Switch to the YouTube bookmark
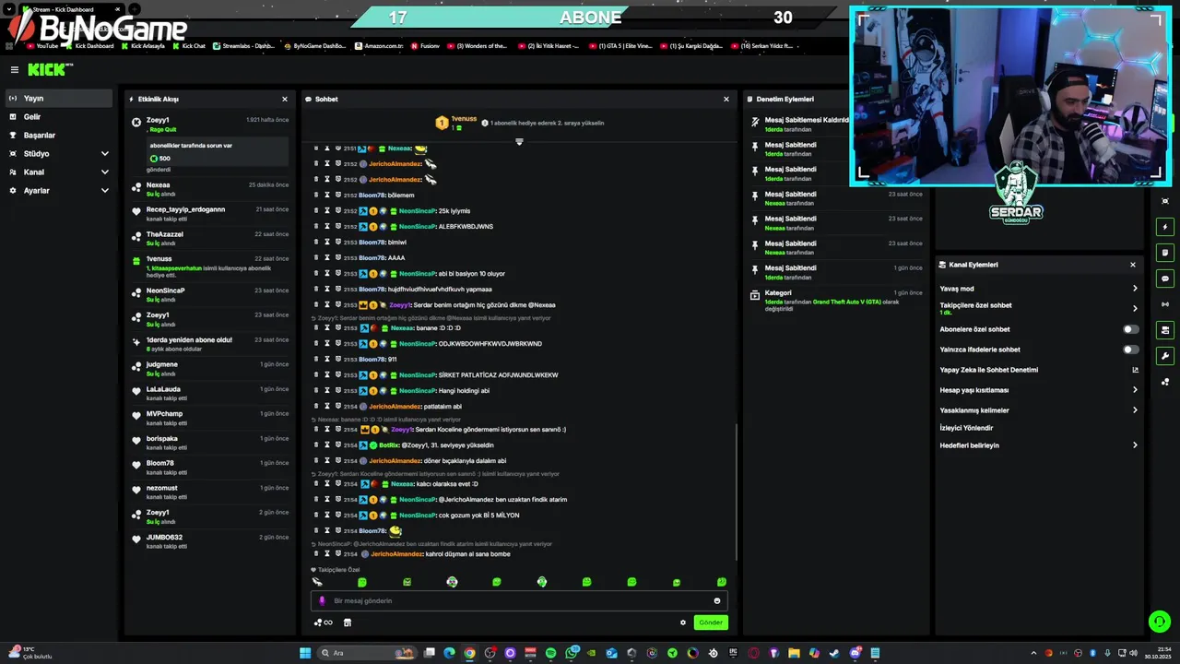Viewport: 1180px width, 664px height. pos(42,46)
